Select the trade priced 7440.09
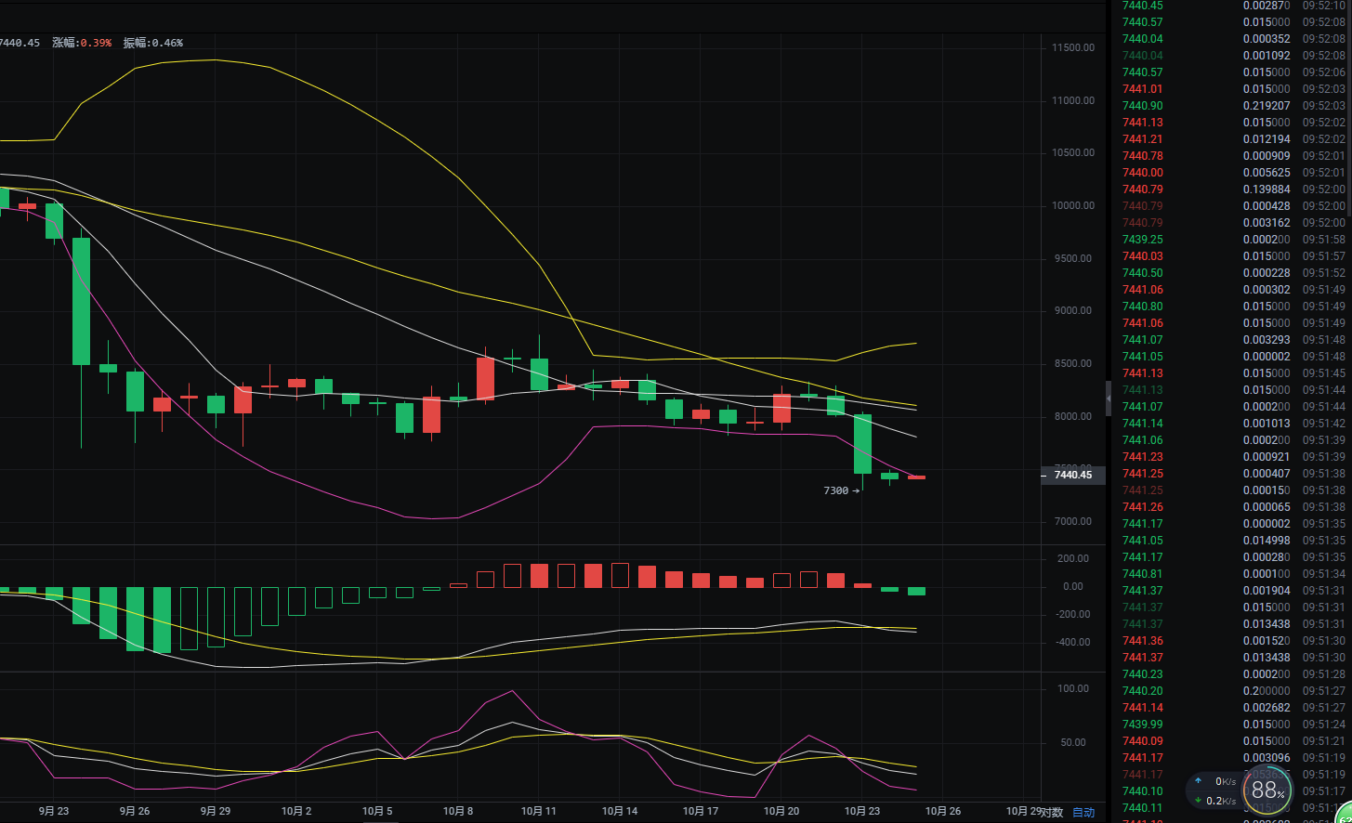This screenshot has height=823, width=1352. pos(1232,741)
